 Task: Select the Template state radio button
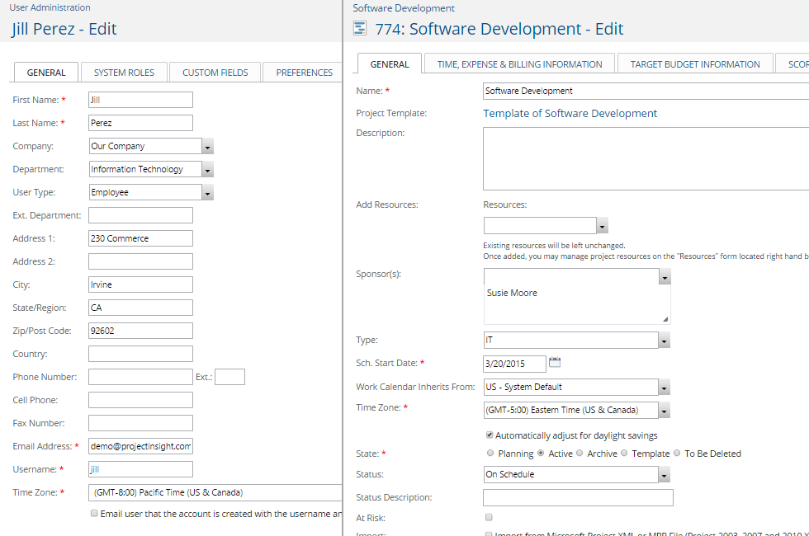(x=624, y=453)
